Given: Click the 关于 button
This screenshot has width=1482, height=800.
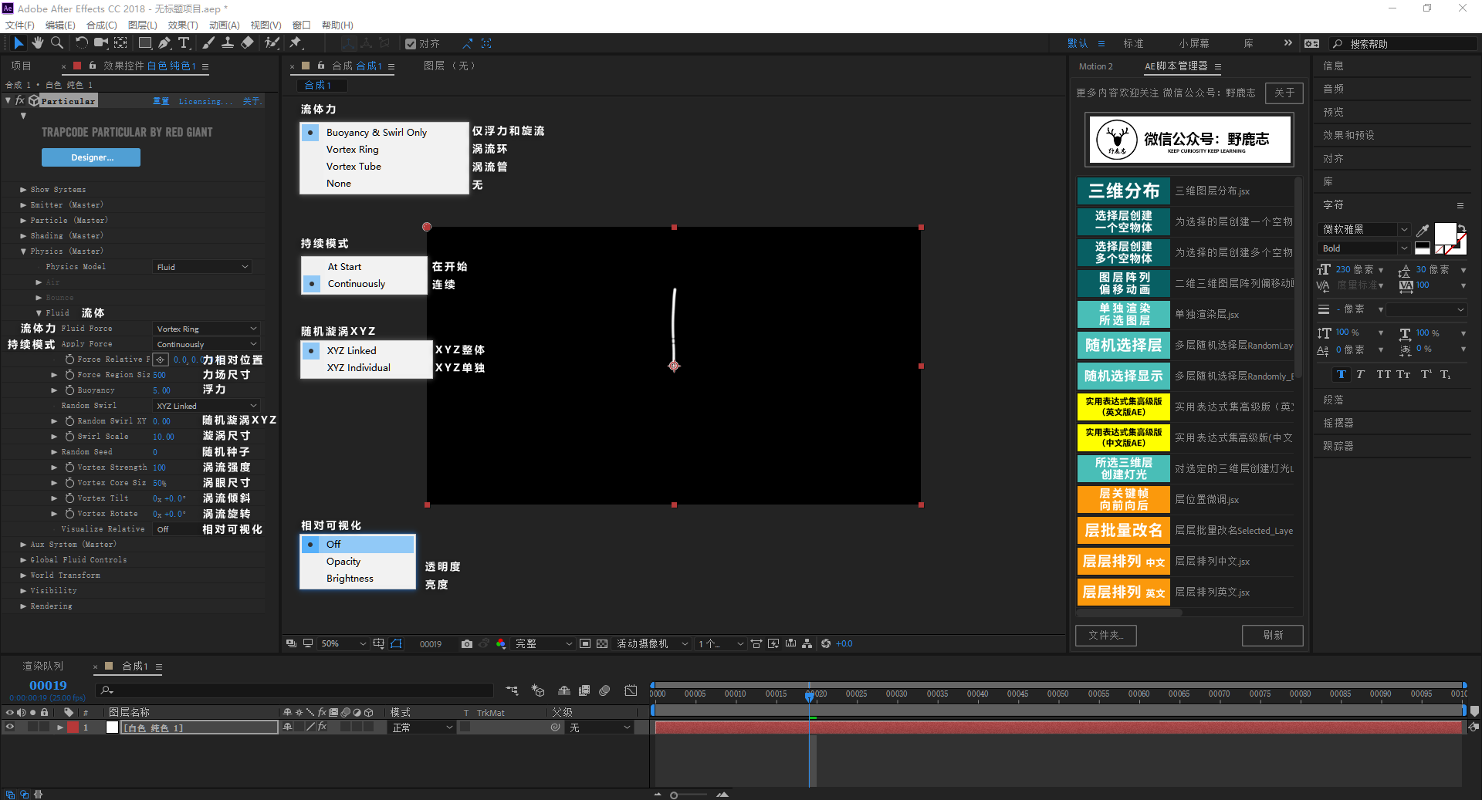Looking at the screenshot, I should coord(1284,93).
